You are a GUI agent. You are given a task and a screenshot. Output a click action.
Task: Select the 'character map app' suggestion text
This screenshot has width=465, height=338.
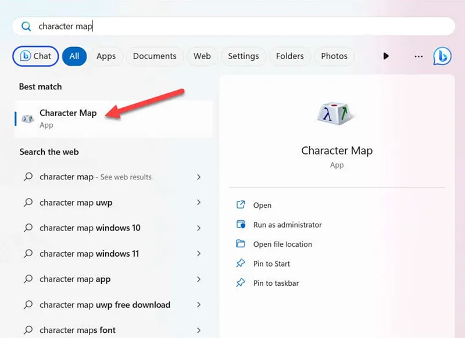tap(75, 279)
